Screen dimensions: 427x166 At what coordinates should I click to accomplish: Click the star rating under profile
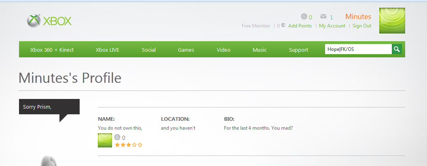pyautogui.click(x=129, y=145)
